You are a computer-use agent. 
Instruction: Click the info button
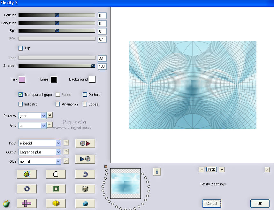coord(157,172)
